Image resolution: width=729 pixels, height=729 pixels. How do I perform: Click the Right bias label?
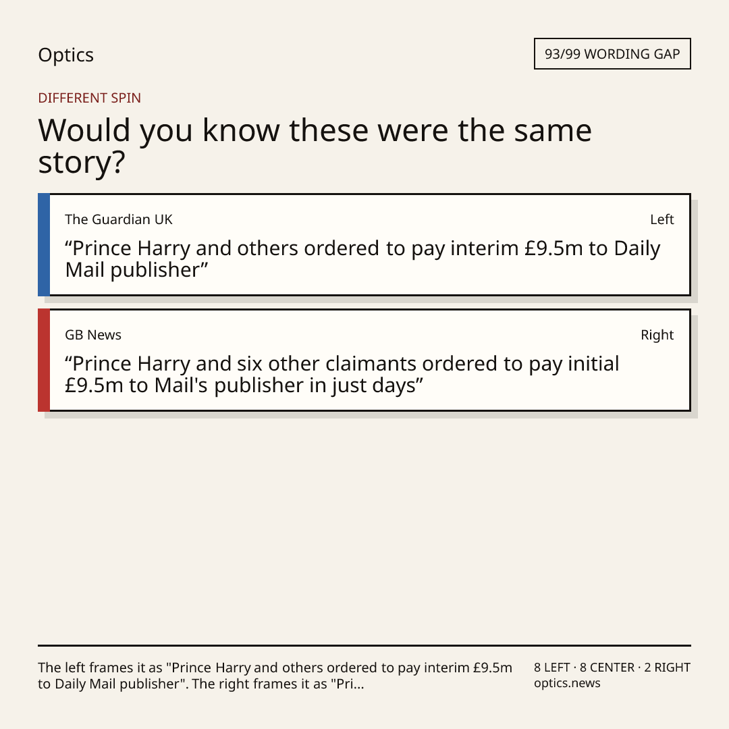click(657, 335)
